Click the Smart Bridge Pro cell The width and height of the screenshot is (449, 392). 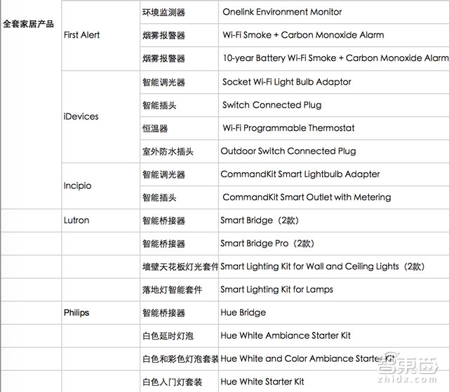point(267,244)
